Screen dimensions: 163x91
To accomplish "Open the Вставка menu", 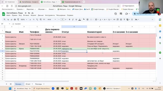I will click(26, 15).
